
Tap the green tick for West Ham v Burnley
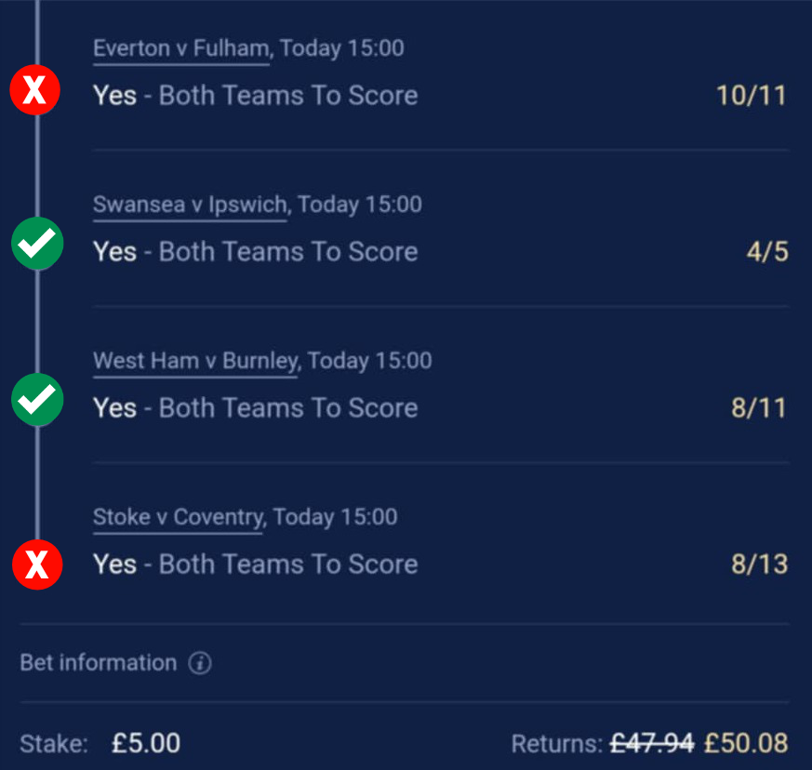(x=36, y=400)
